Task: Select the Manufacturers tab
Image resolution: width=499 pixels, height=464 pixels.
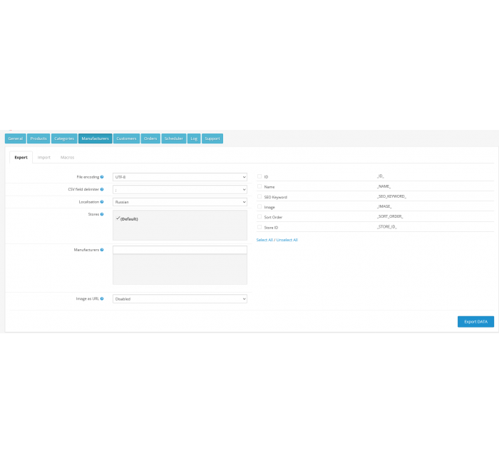Action: click(x=95, y=138)
